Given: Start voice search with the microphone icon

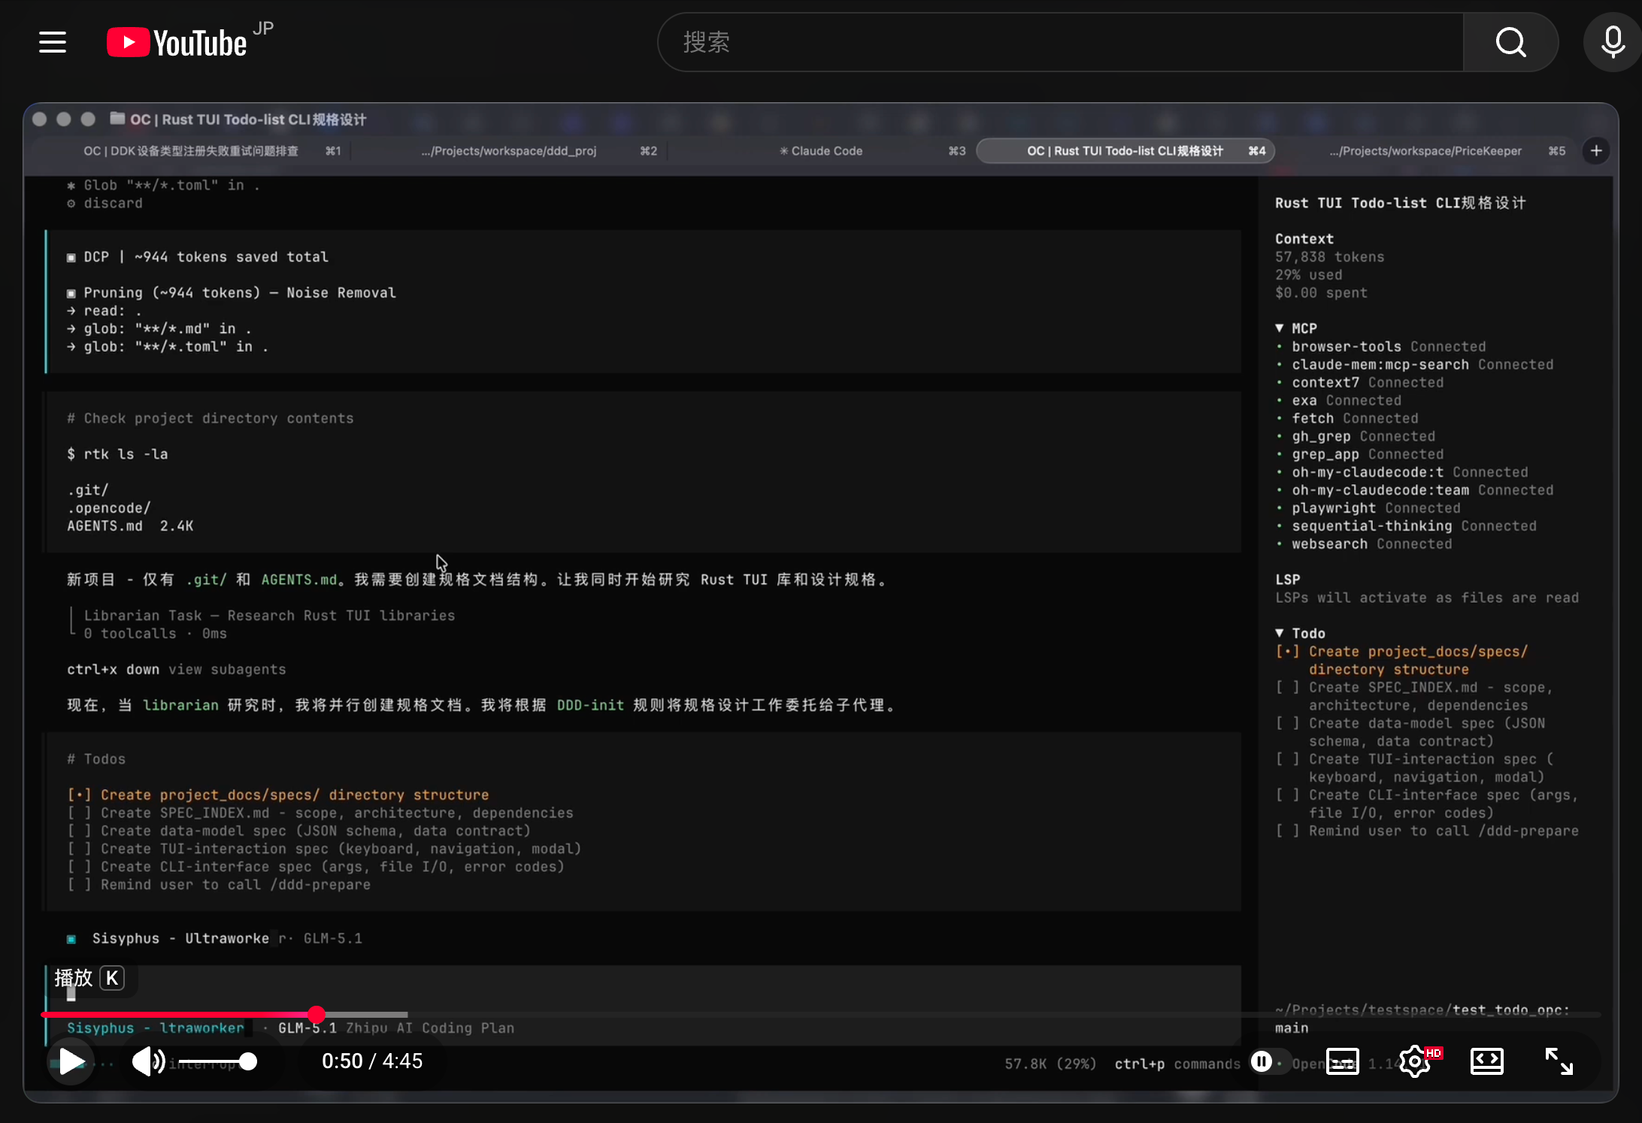Looking at the screenshot, I should tap(1612, 42).
